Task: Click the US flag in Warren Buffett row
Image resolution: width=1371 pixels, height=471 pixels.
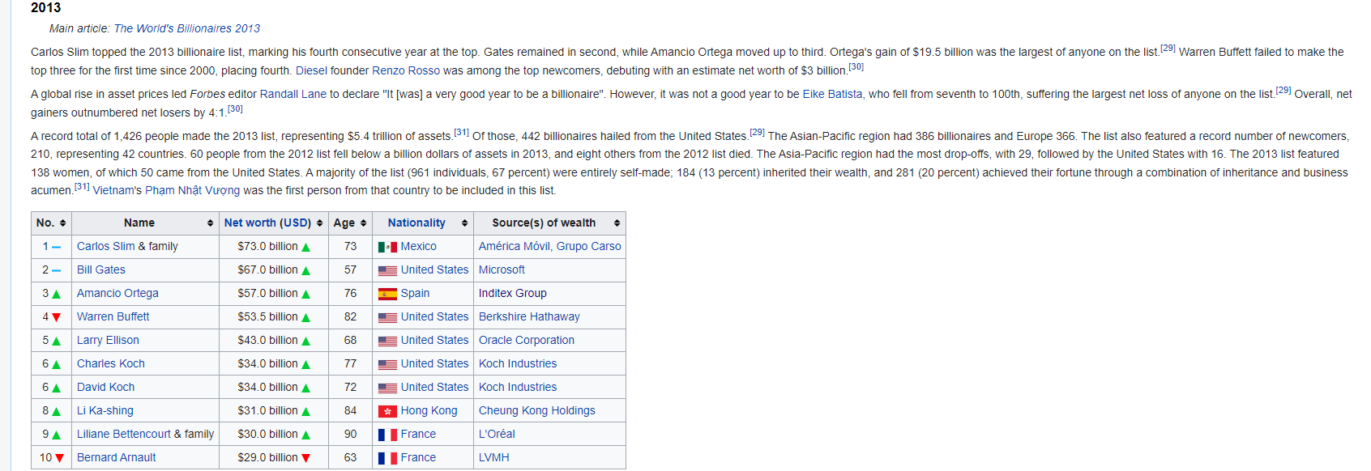Action: coord(387,317)
